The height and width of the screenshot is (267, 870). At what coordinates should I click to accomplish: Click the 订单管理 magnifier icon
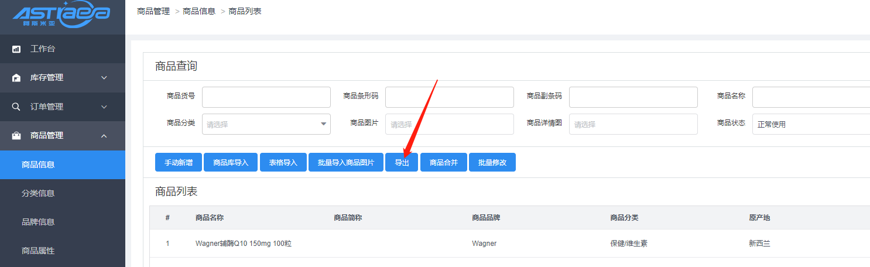tap(16, 107)
